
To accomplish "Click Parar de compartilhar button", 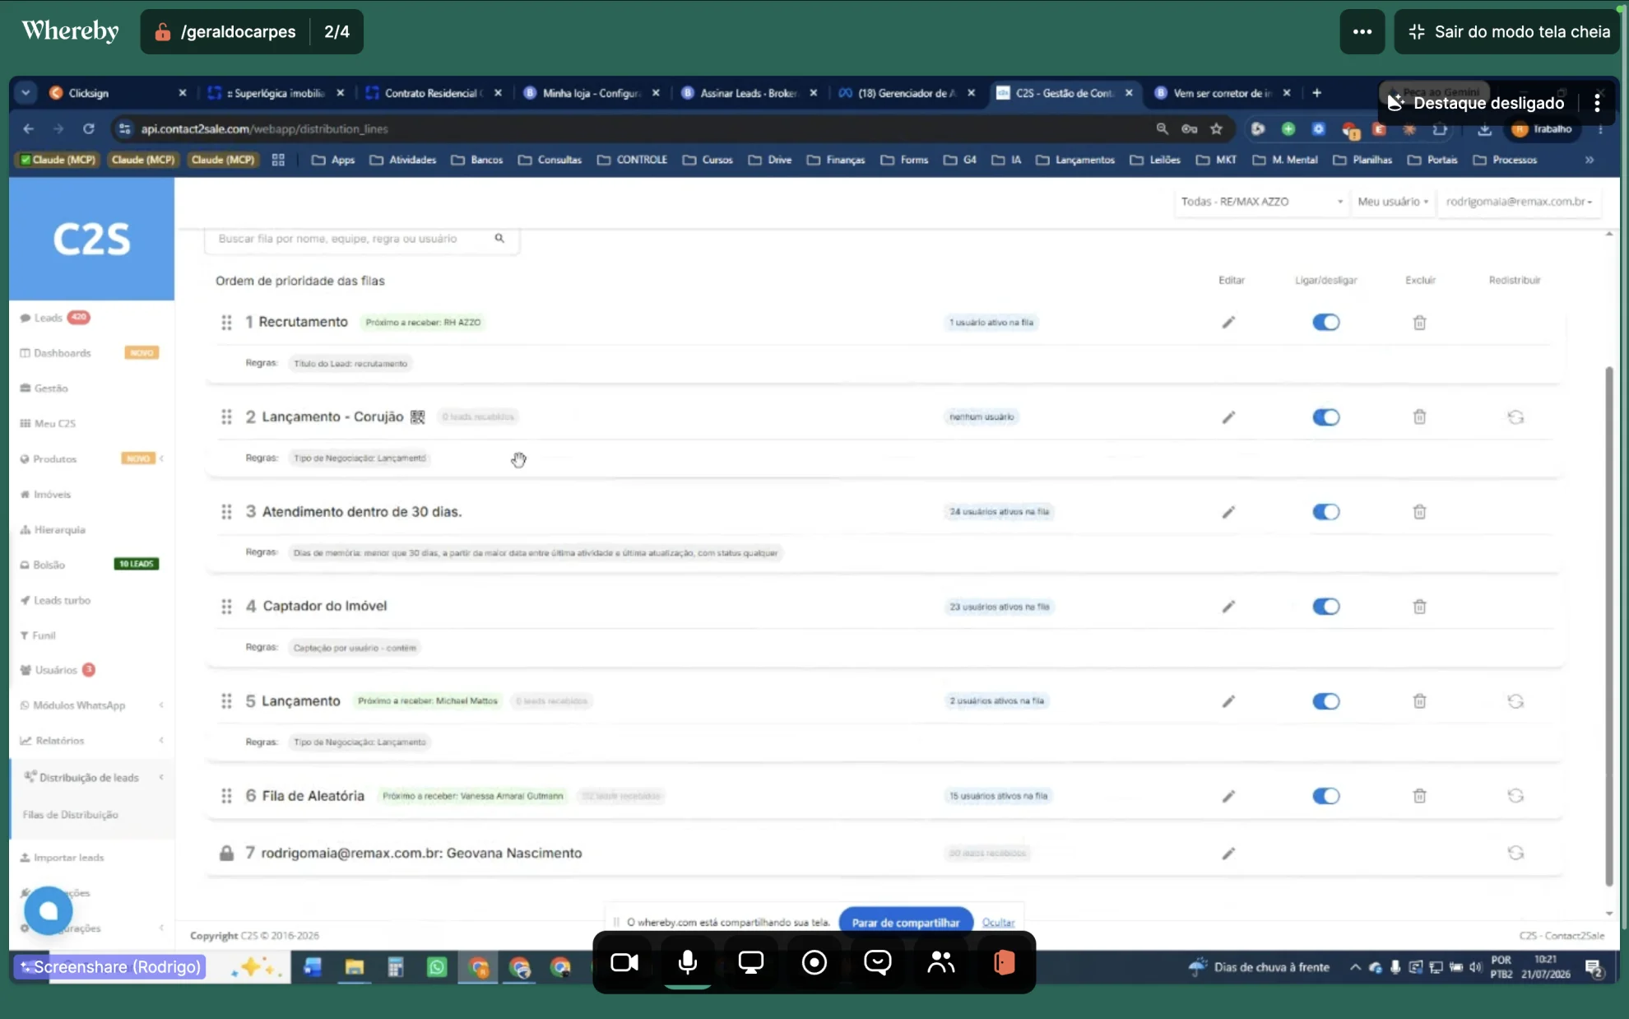I will 906,923.
